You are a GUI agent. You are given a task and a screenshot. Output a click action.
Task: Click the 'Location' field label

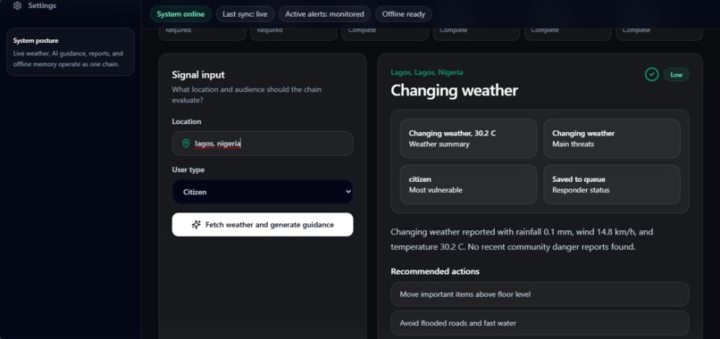pyautogui.click(x=187, y=121)
